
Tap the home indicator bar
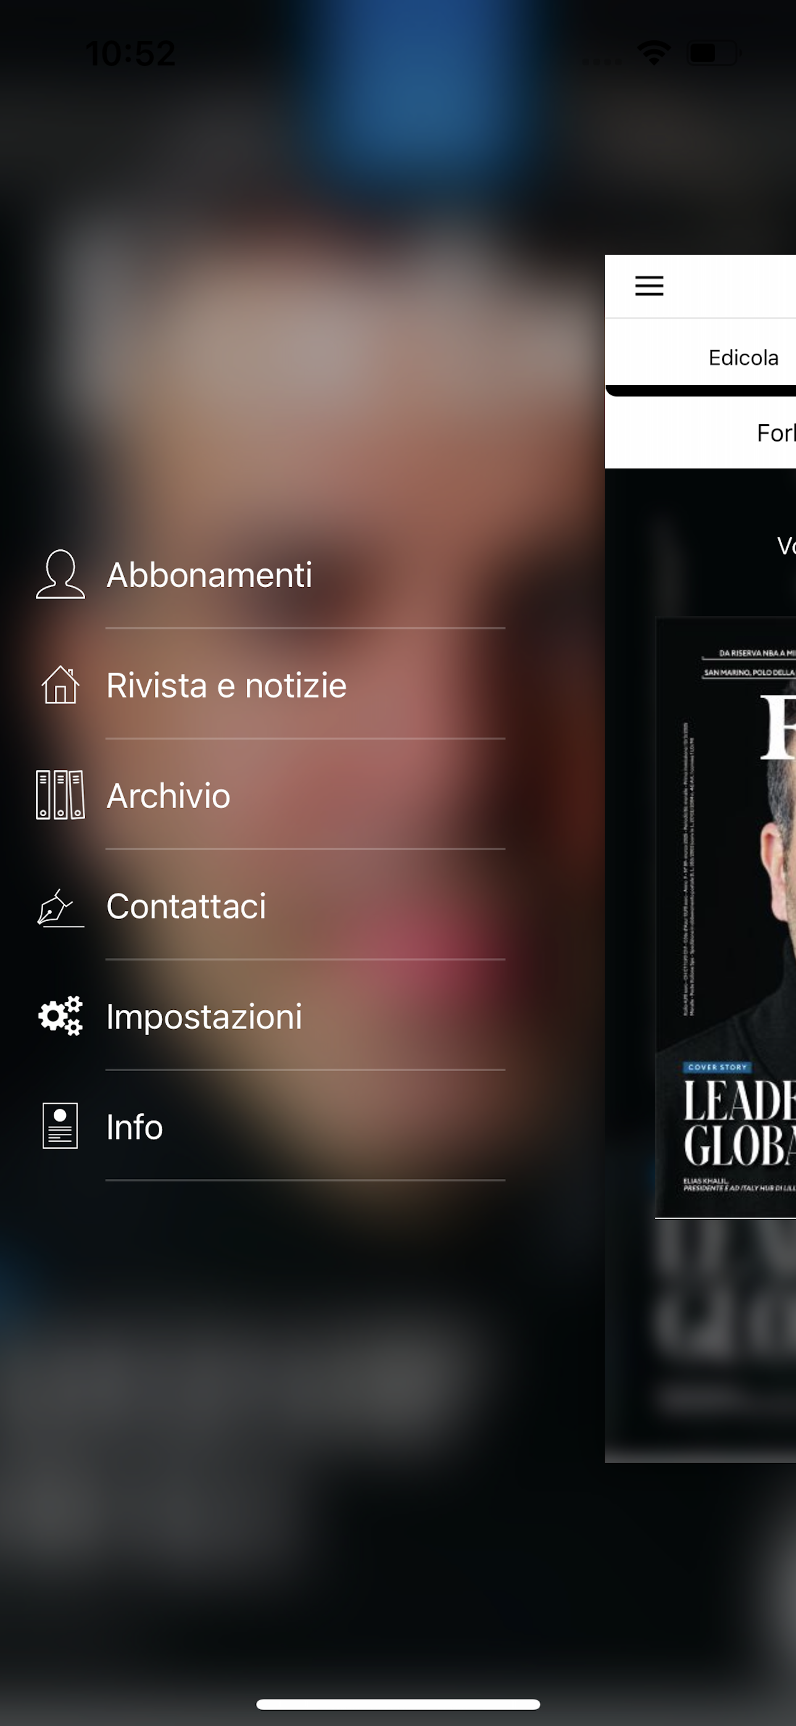398,1704
